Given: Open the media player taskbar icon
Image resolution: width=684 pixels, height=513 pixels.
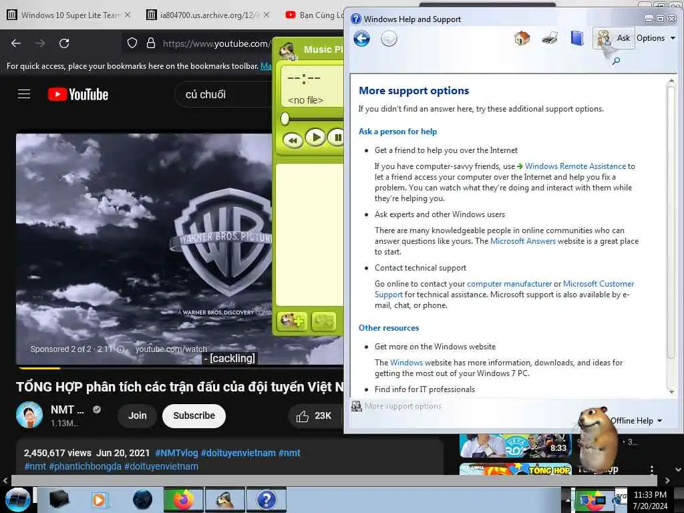Looking at the screenshot, I should point(100,500).
